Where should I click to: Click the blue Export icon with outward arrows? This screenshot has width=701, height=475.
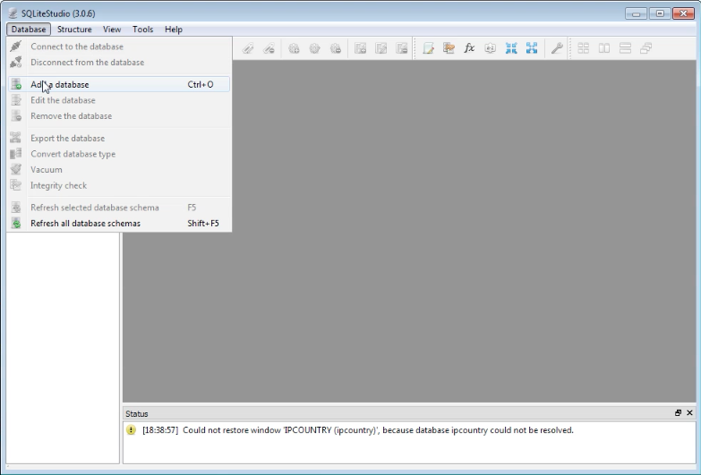532,48
